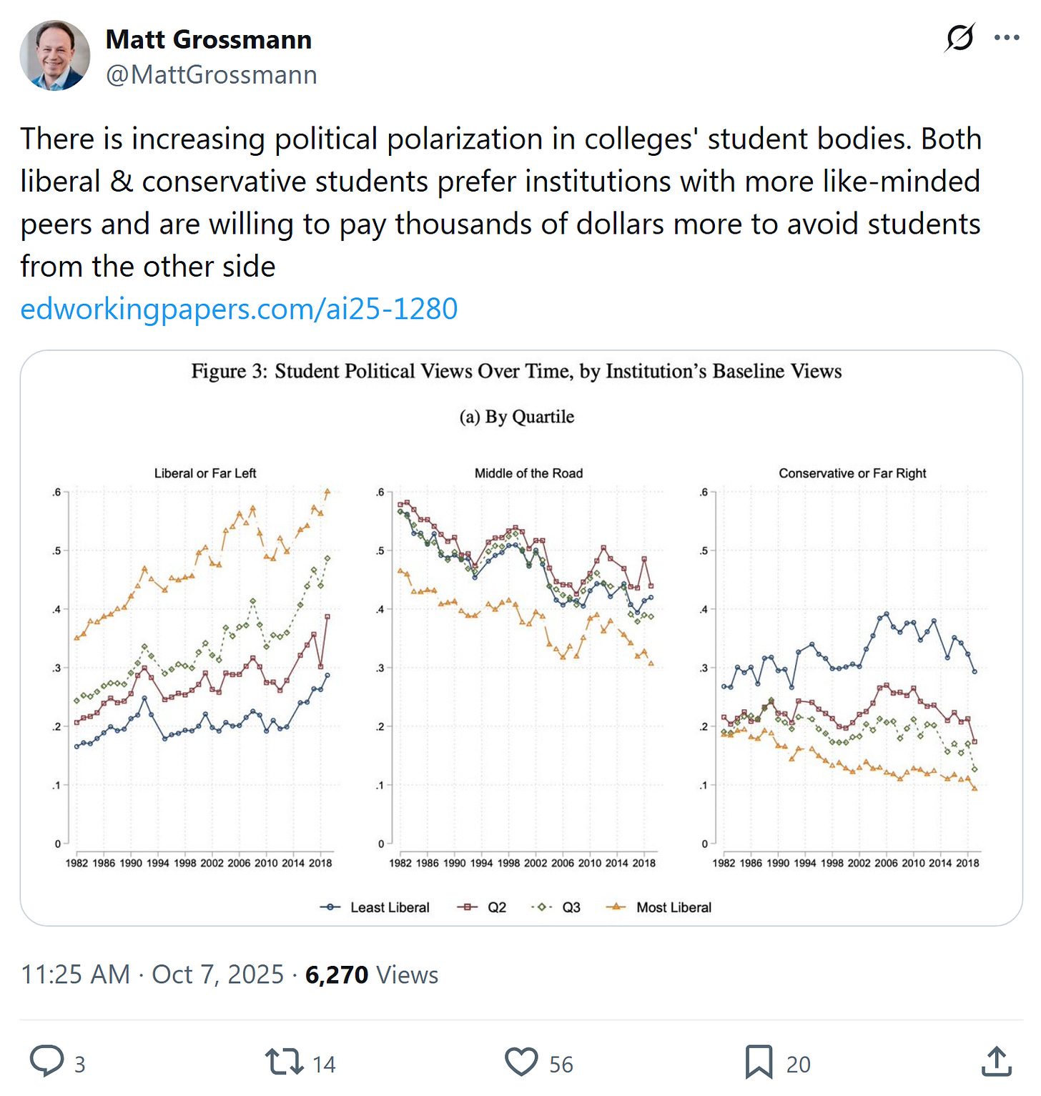
Task: Open the edworkingpapers.com/ai25-1280 link
Action: pos(239,309)
